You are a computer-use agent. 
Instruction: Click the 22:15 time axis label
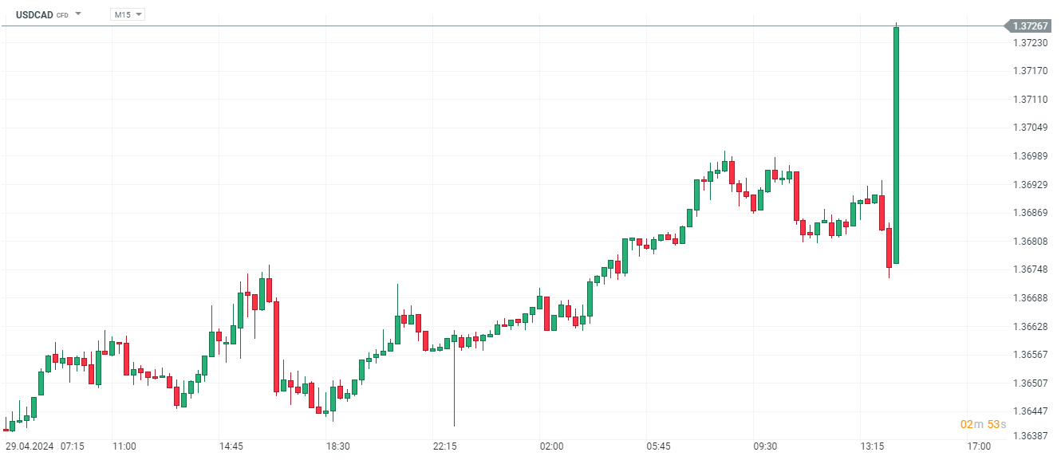point(444,446)
